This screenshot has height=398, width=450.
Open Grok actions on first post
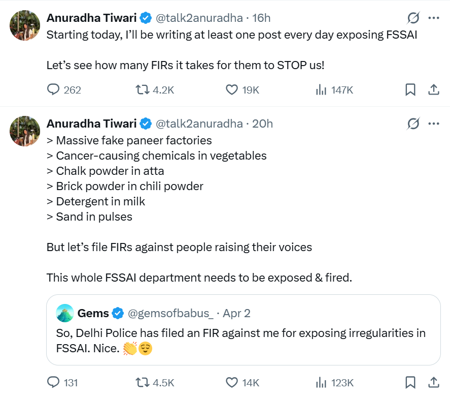(413, 18)
